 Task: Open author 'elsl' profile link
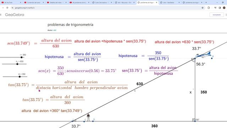tap(55, 30)
